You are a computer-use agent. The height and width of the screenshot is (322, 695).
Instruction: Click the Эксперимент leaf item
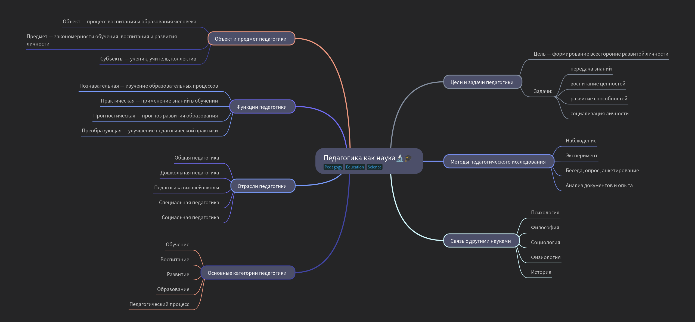pyautogui.click(x=581, y=156)
